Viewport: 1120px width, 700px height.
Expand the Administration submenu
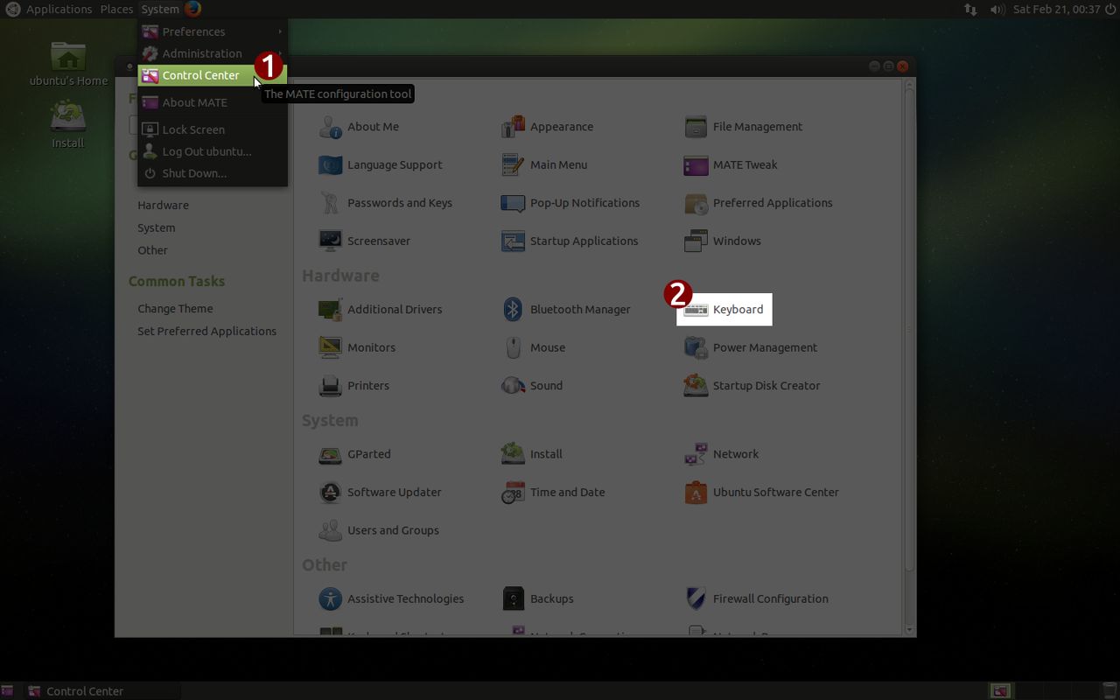[x=213, y=53]
